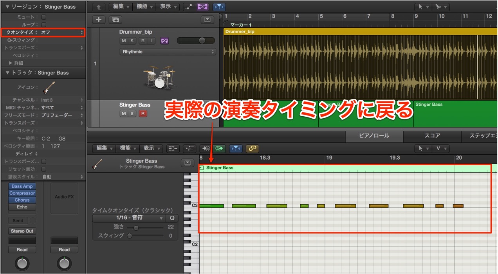The width and height of the screenshot is (498, 274).
Task: Toggle the ミュート checkbox in region inspector
Action: tap(44, 17)
